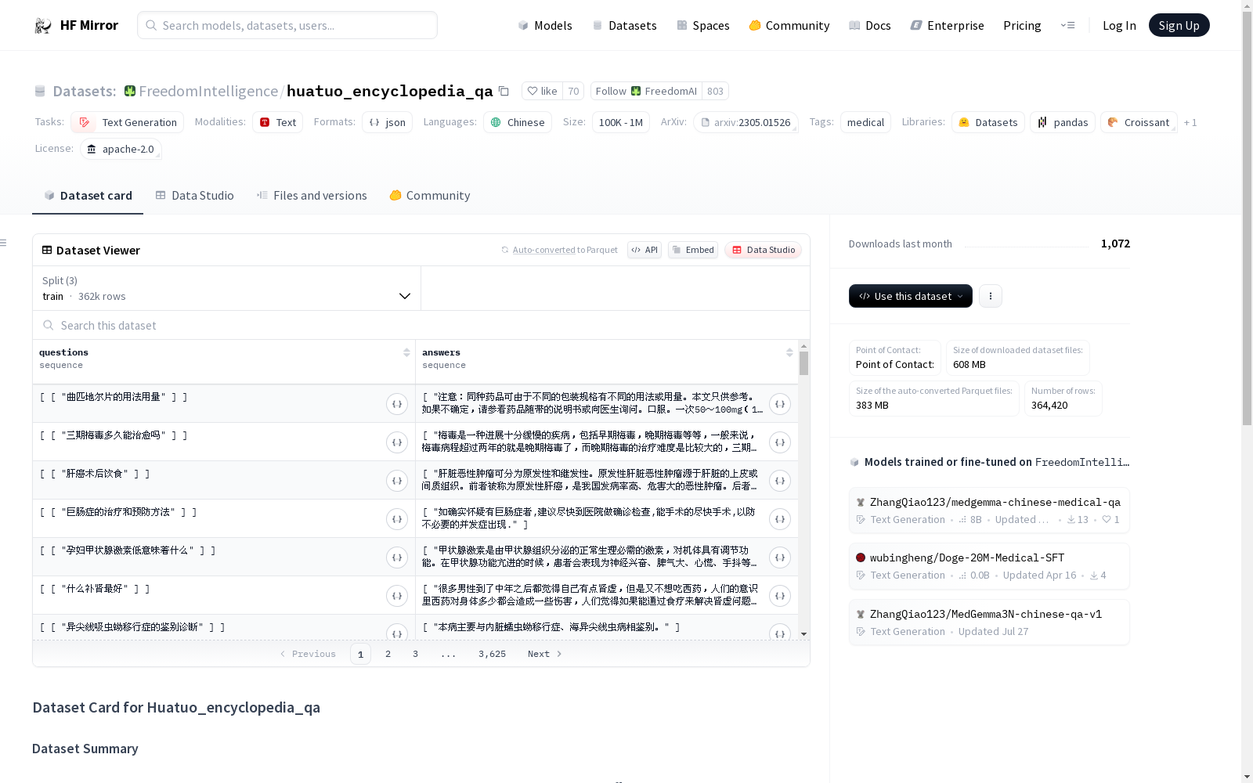Click the search models, datasets, users field

[x=287, y=25]
